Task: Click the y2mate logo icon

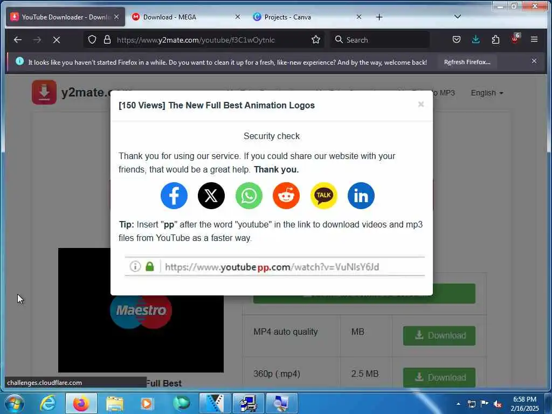Action: click(44, 92)
